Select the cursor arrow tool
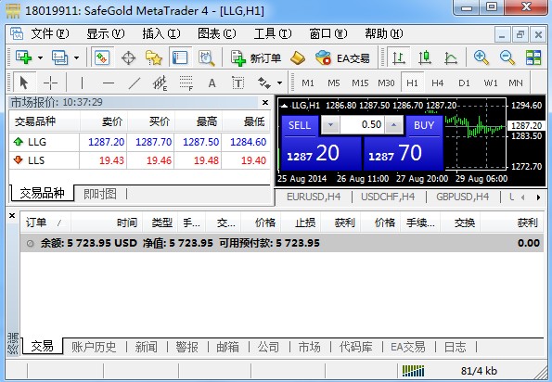The height and width of the screenshot is (382, 552). pos(24,83)
